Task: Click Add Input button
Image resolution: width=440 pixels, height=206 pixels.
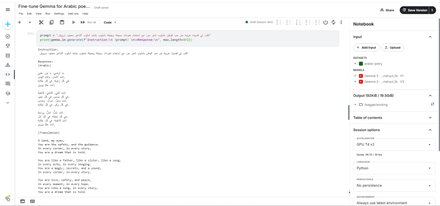Action: click(x=366, y=48)
